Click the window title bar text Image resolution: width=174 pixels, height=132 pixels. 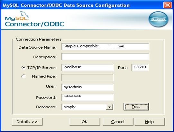[x=66, y=5]
